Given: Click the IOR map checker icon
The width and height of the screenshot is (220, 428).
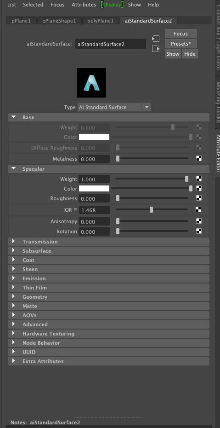Looking at the screenshot, I should pyautogui.click(x=199, y=210).
